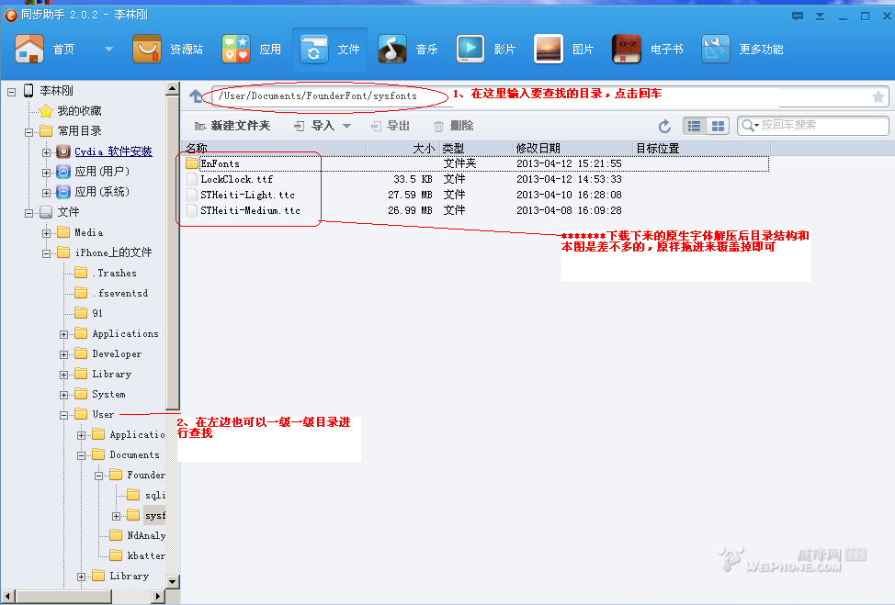895x605 pixels.
Task: Open the 图片 photos section
Action: pos(564,50)
